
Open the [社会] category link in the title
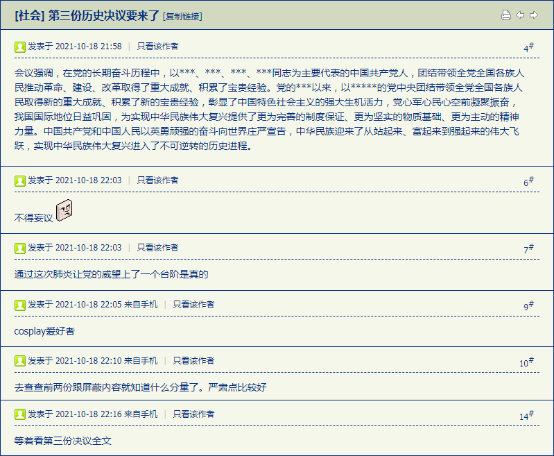coord(29,15)
